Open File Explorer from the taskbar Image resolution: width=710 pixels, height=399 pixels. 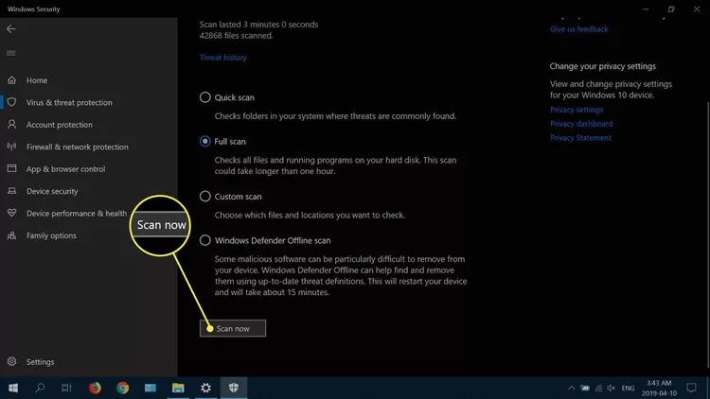(178, 388)
